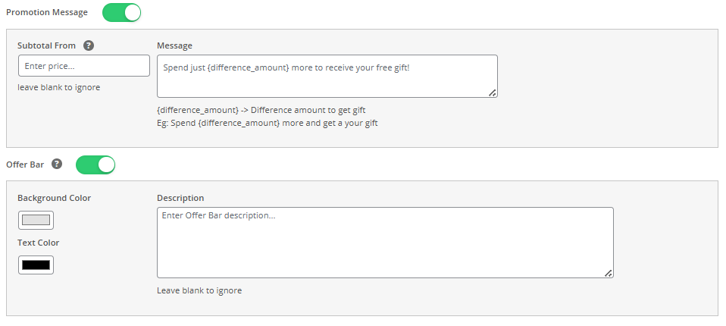Open the black Text Color swatch
726x326 pixels.
pos(36,265)
